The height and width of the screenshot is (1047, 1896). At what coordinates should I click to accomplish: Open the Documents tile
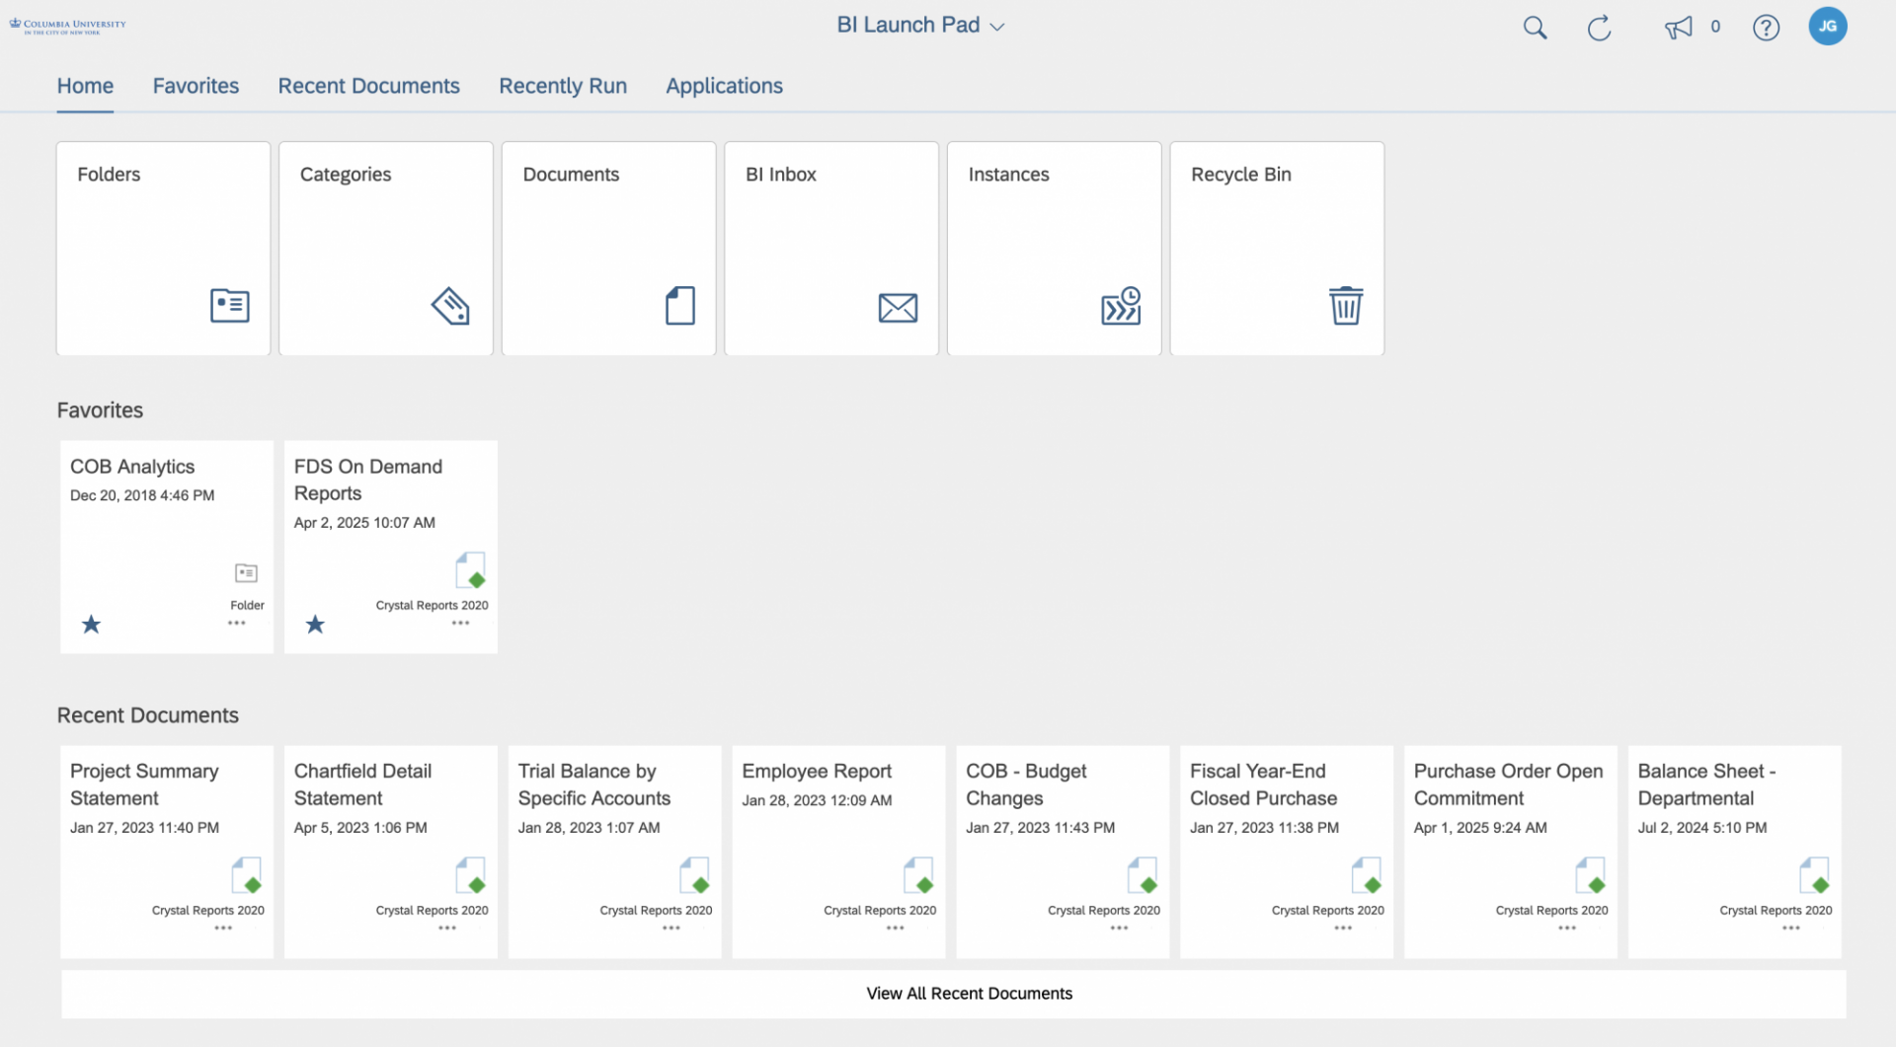tap(608, 248)
